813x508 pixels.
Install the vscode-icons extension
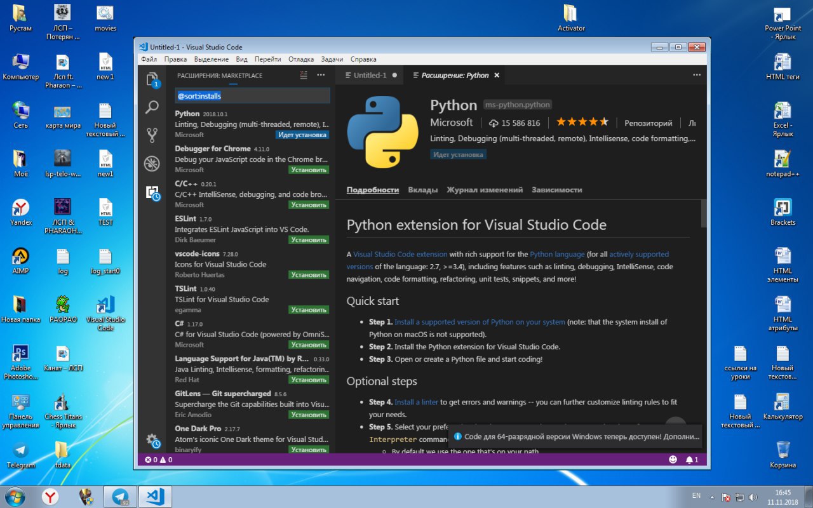[x=309, y=274]
